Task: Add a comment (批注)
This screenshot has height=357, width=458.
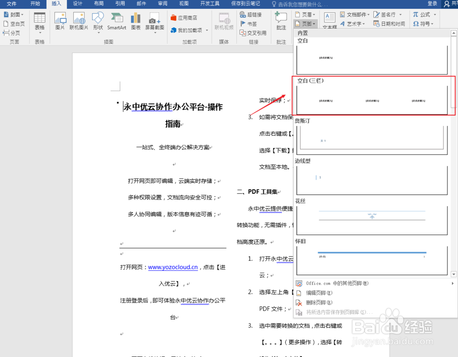Action: point(281,22)
